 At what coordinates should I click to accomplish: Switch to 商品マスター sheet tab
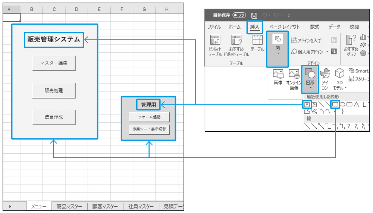(69, 206)
